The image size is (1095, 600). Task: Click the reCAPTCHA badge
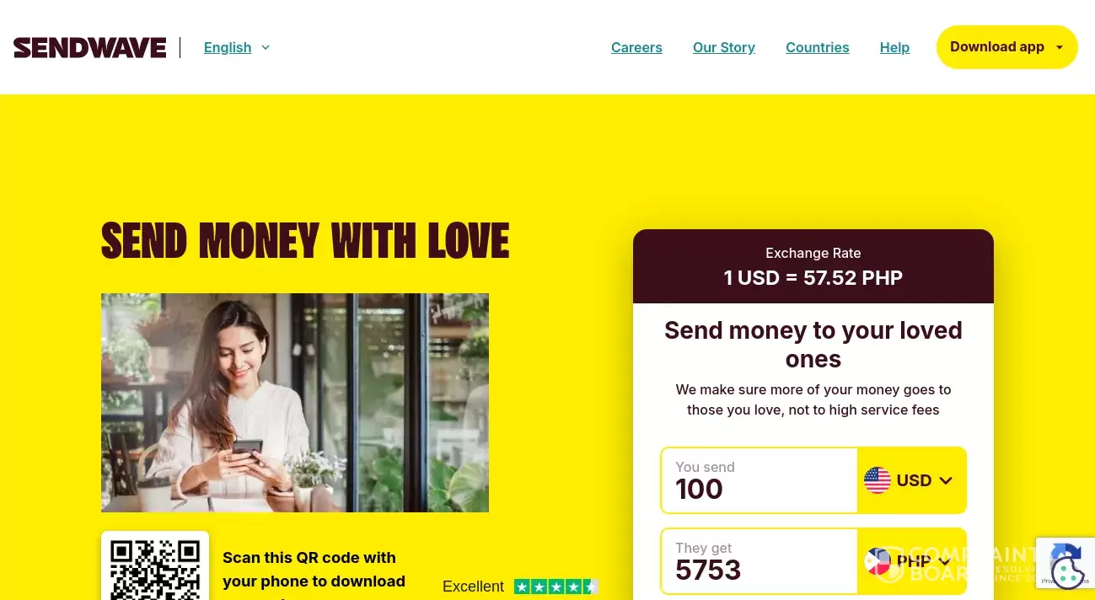[1065, 563]
